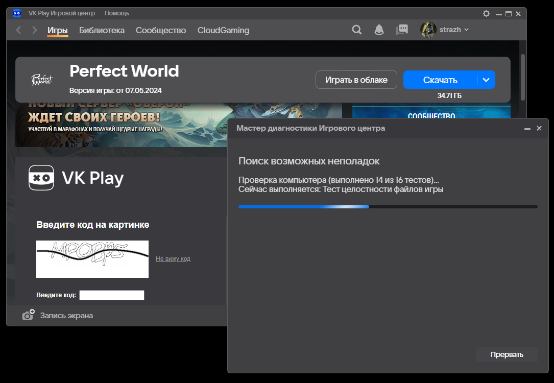Open notifications bell

[379, 30]
